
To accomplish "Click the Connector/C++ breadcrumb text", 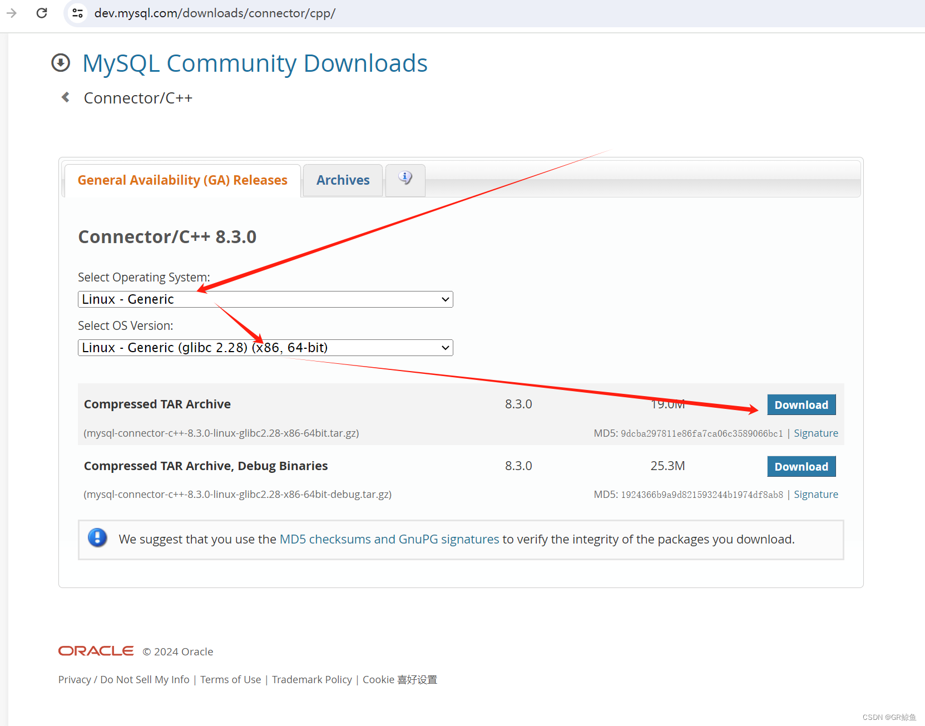I will [x=138, y=98].
